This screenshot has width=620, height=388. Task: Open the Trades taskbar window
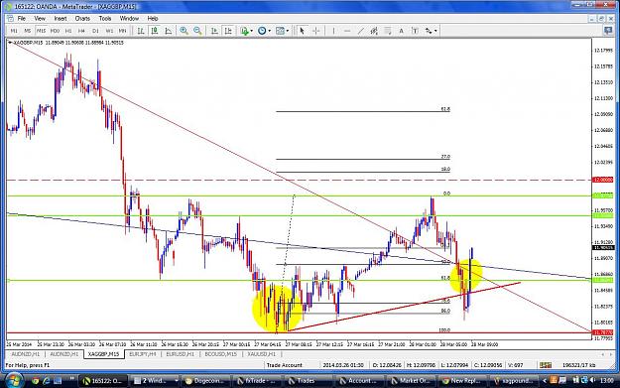pyautogui.click(x=310, y=381)
